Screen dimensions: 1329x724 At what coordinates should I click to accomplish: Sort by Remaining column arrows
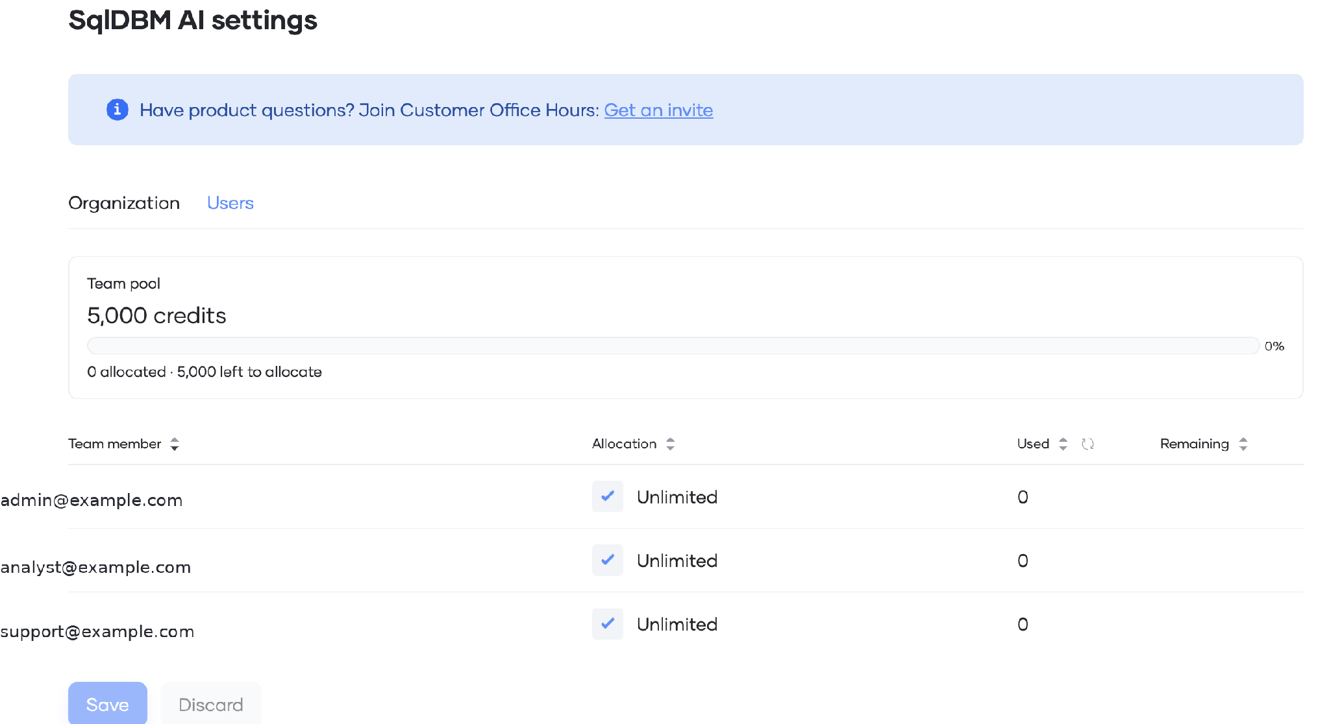pos(1243,444)
